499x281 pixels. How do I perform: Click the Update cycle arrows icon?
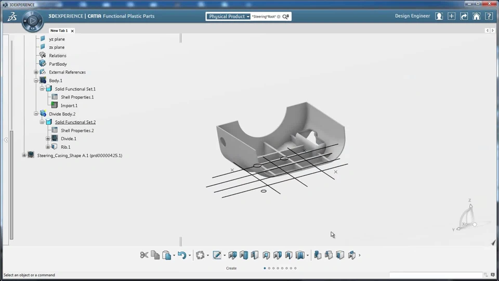[x=200, y=255]
